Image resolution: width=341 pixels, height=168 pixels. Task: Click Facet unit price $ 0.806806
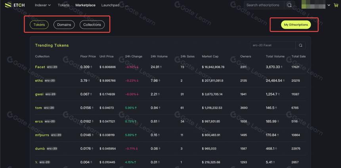107,67
